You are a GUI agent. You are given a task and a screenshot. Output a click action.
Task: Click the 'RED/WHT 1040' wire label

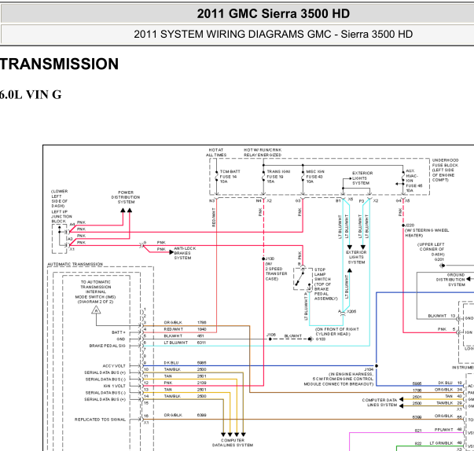(185, 329)
